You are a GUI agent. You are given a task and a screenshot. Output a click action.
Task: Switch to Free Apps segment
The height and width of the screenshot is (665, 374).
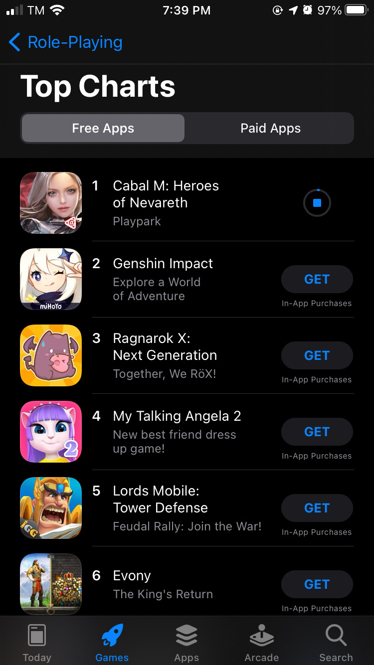point(103,128)
